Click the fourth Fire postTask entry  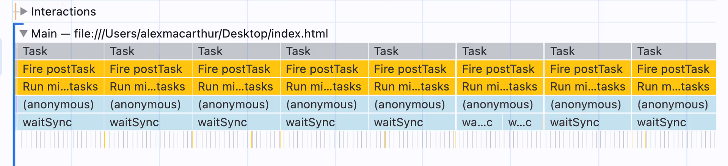(324, 69)
